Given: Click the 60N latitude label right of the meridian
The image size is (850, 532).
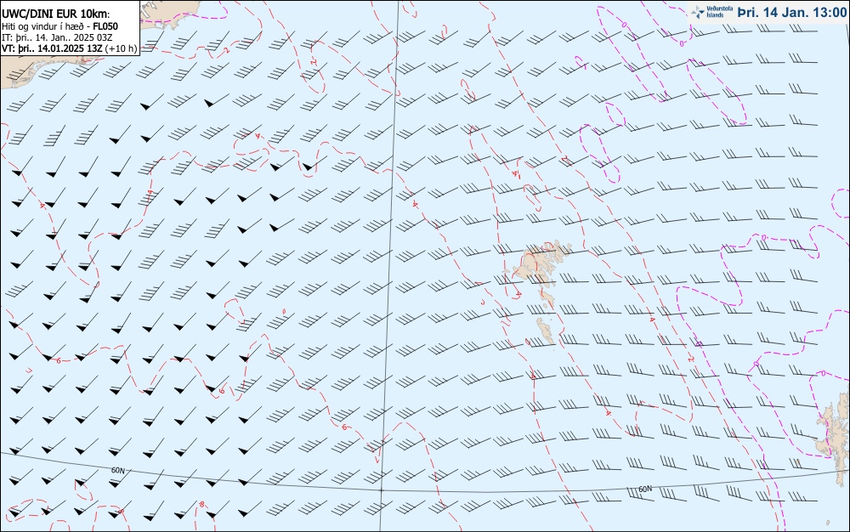Looking at the screenshot, I should pos(645,489).
